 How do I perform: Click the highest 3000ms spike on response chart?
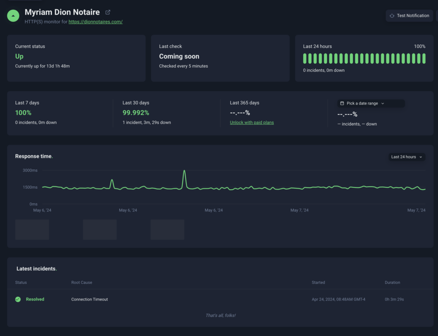coord(184,171)
